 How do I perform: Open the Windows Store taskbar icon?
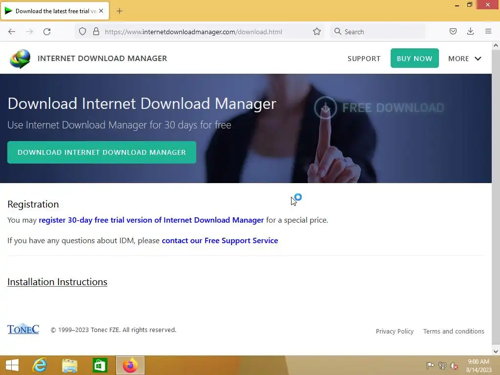[100, 365]
